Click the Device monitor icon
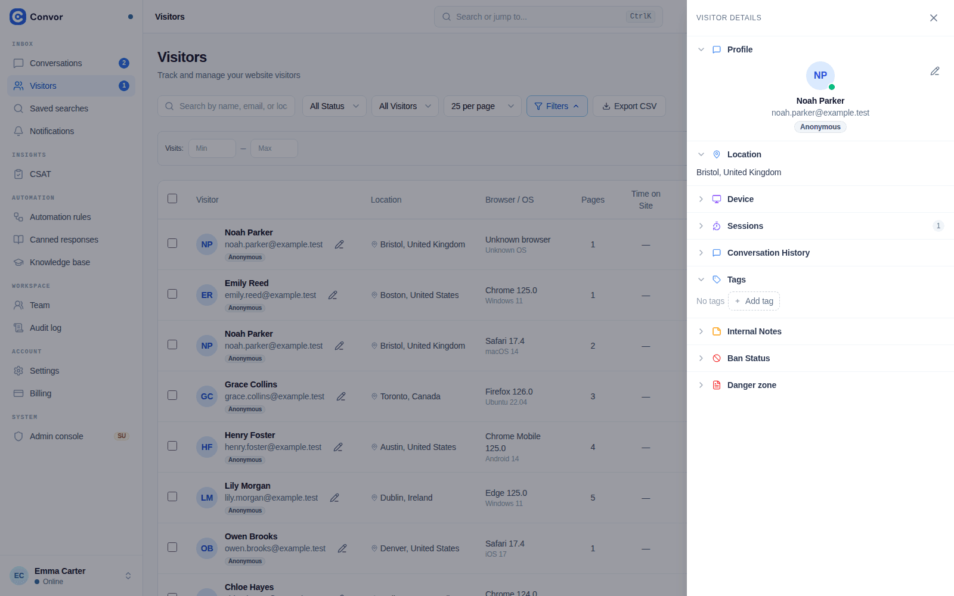 coord(717,199)
